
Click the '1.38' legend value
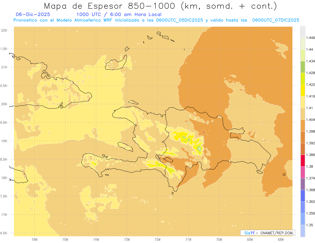point(309,166)
